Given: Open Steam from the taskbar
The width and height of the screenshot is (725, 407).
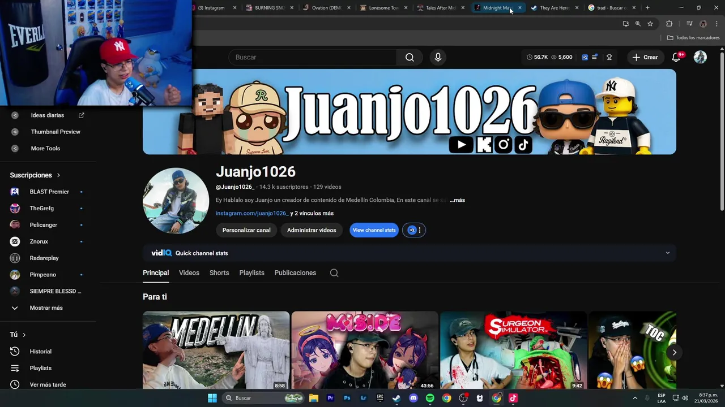Looking at the screenshot, I should coord(396,398).
